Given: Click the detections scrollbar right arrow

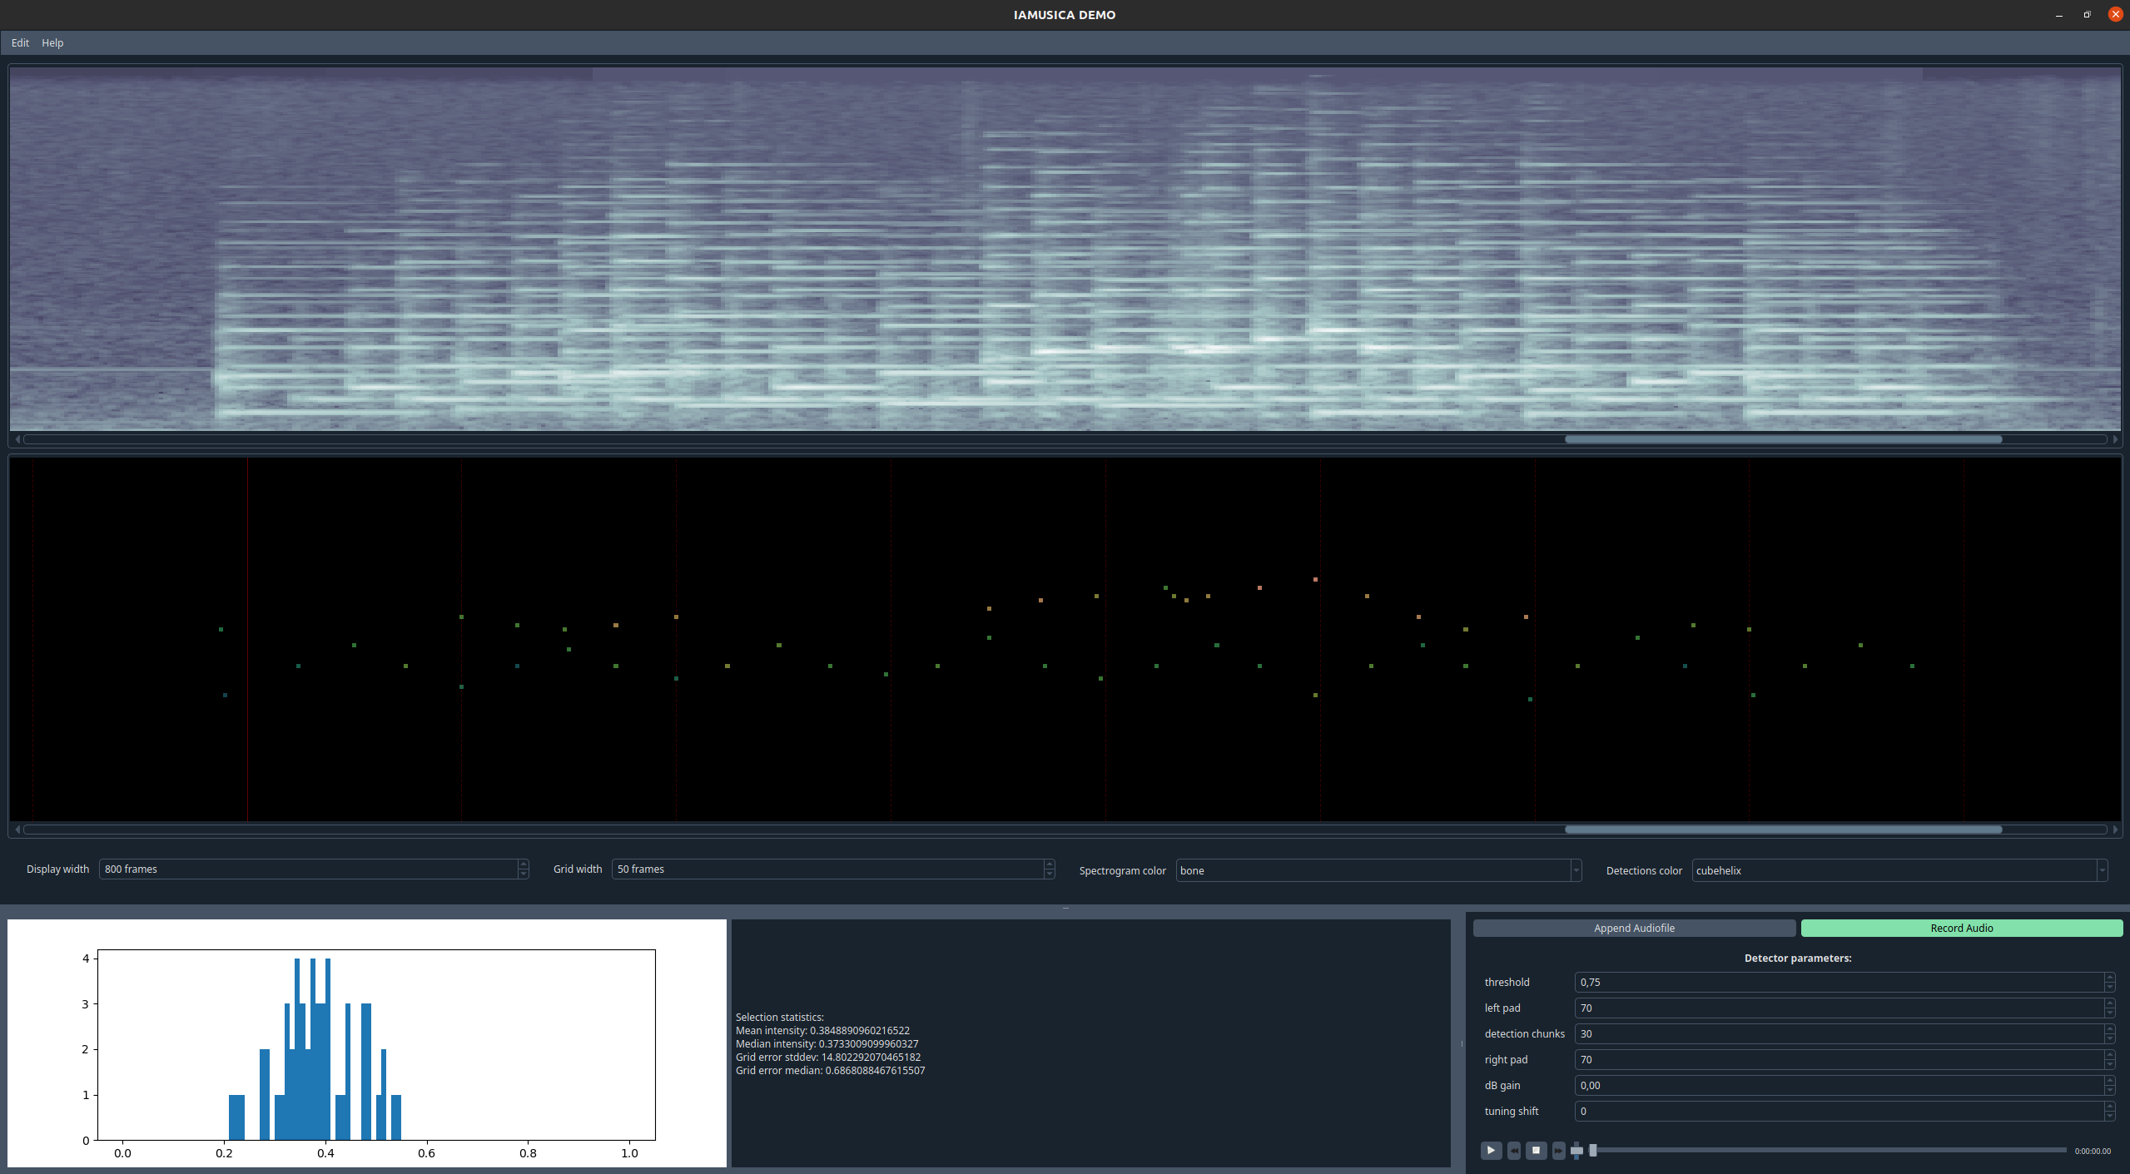Looking at the screenshot, I should (2115, 830).
